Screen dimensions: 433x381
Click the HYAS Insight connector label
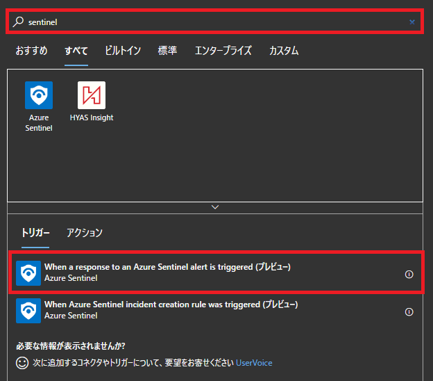click(92, 117)
